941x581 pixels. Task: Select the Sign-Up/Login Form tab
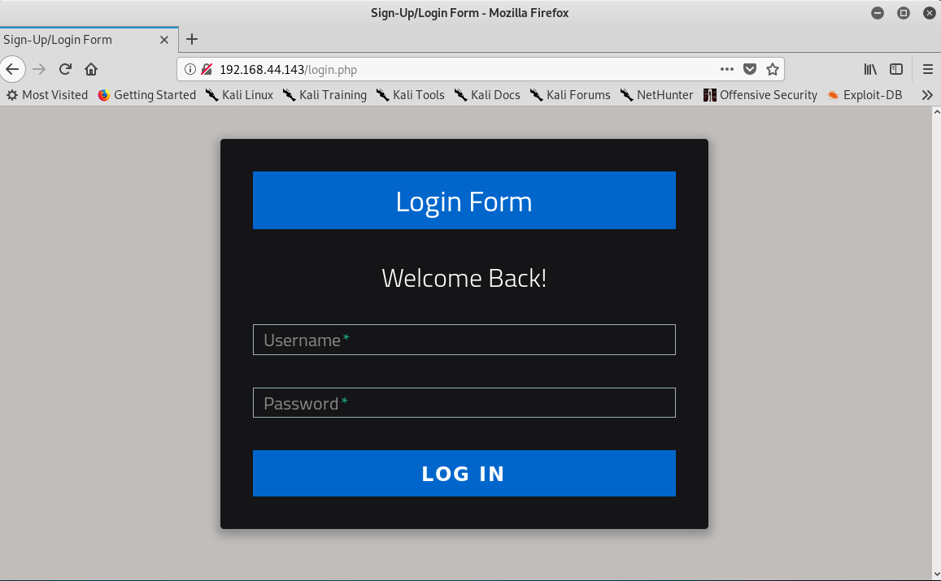click(89, 40)
